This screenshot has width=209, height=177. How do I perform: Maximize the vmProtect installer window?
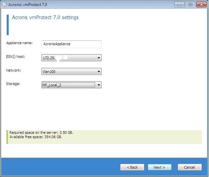tap(190, 5)
